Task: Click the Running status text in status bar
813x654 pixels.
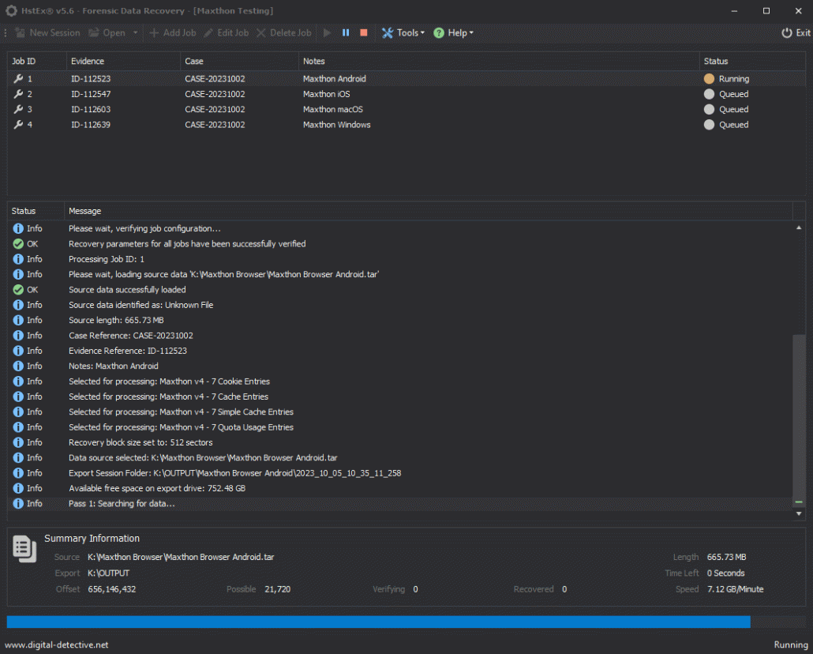Action: point(791,645)
